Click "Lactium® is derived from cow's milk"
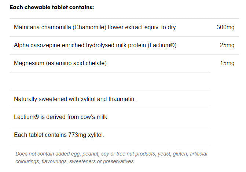This screenshot has width=246, height=172. [61, 117]
